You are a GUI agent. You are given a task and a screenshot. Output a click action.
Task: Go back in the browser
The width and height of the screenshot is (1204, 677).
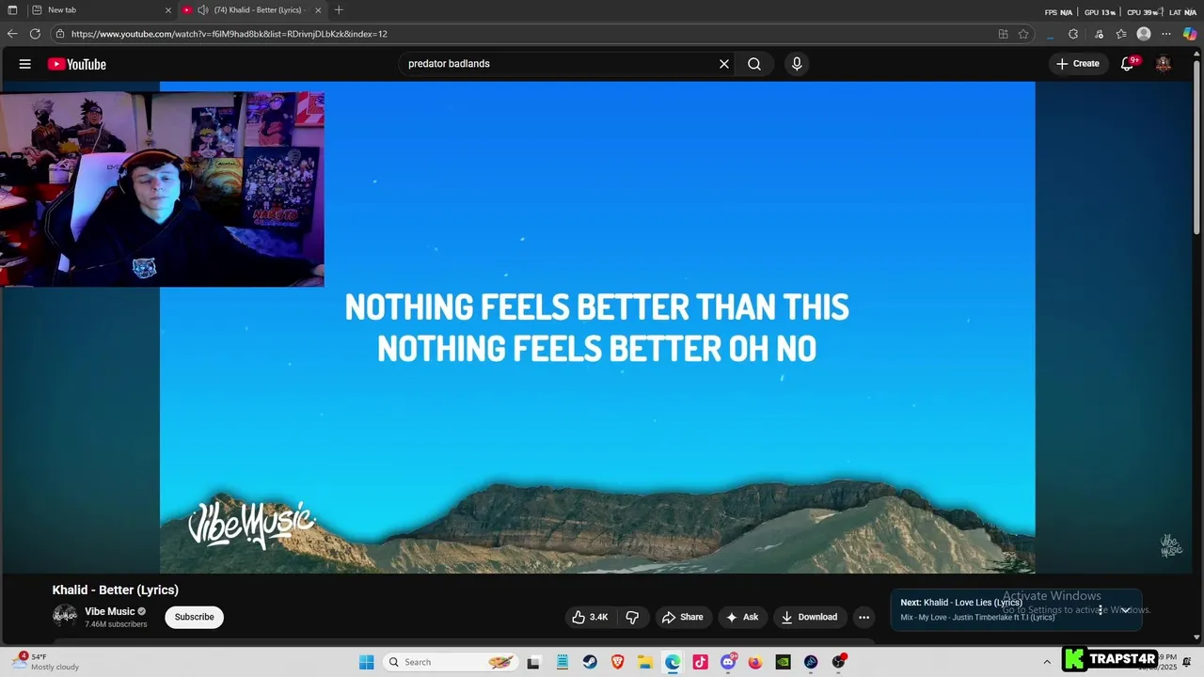(x=12, y=34)
